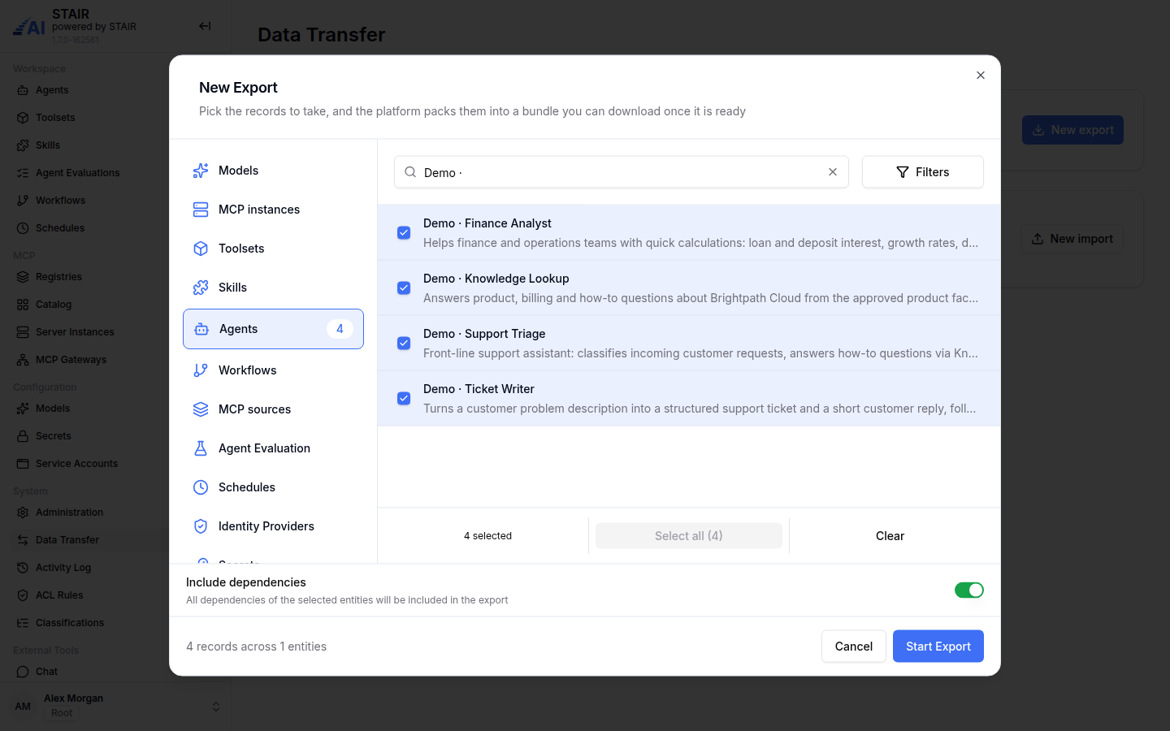The height and width of the screenshot is (731, 1170).
Task: Uncheck Demo · Support Triage checkbox
Action: tap(404, 343)
